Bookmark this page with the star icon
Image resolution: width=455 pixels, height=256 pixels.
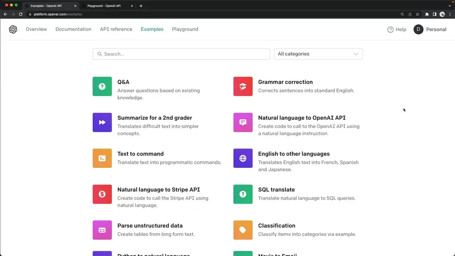pyautogui.click(x=418, y=14)
